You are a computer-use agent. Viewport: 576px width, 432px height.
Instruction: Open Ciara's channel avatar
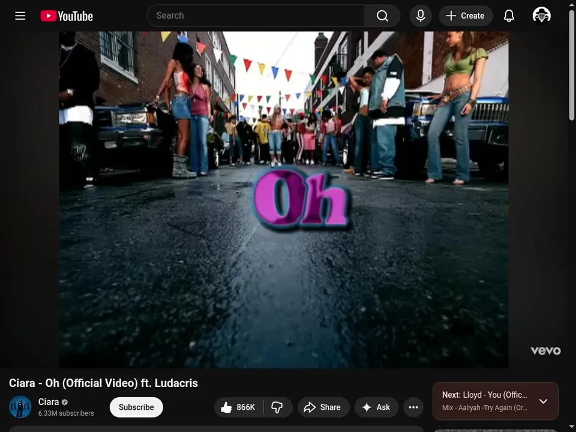coord(20,407)
